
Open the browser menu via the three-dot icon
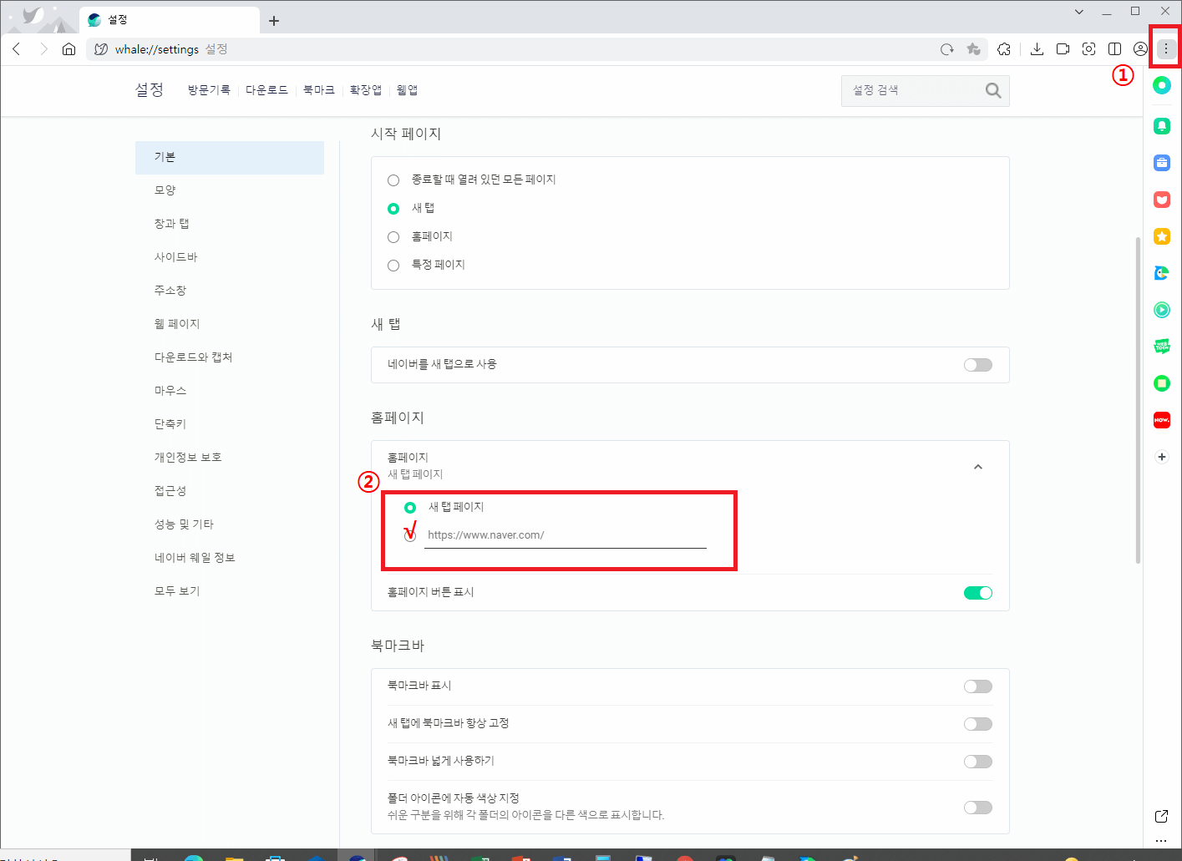click(1165, 48)
